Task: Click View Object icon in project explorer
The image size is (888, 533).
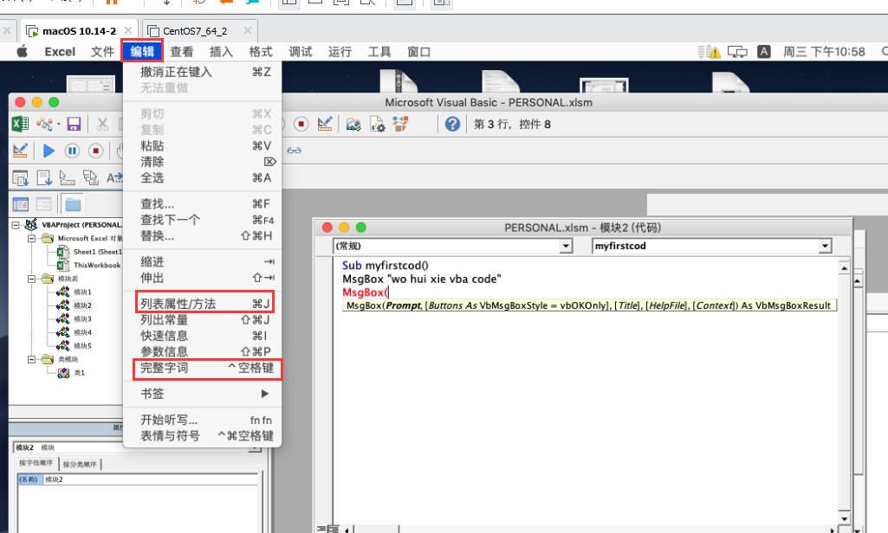Action: coord(43,203)
